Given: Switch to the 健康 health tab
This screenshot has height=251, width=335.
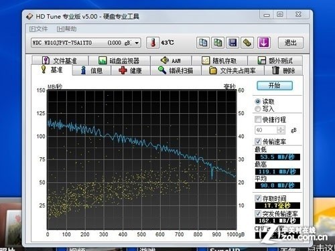Looking at the screenshot, I should point(131,70).
